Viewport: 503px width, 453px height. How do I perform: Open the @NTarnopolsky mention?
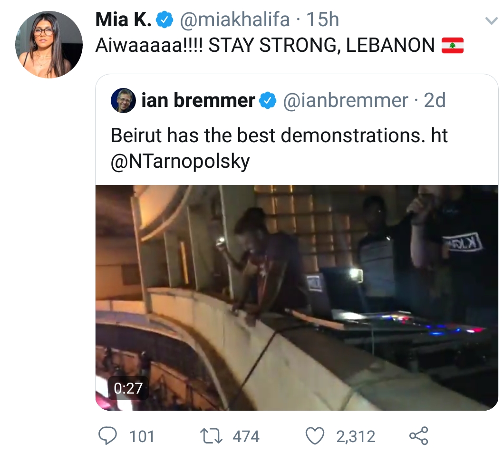click(180, 161)
